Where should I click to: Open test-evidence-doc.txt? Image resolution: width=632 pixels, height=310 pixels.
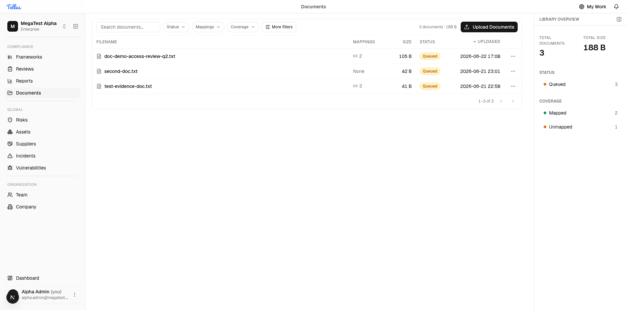[128, 86]
